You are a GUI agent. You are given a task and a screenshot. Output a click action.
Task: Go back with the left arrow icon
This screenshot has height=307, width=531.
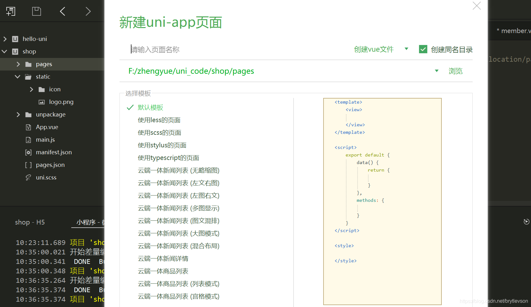(62, 11)
